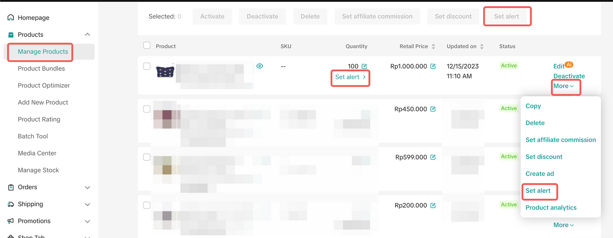The image size is (613, 238).
Task: Click Edit link for first product
Action: pos(559,67)
